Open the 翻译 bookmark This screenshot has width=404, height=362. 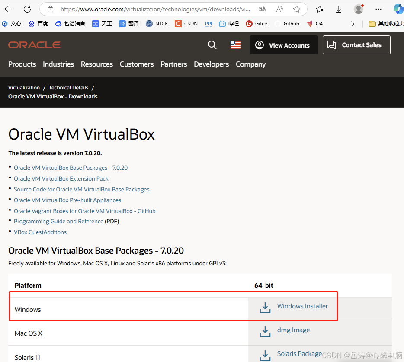coord(129,24)
